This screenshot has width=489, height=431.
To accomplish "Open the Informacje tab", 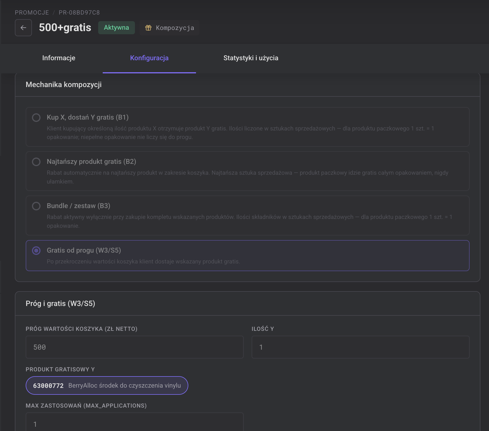I will [59, 58].
